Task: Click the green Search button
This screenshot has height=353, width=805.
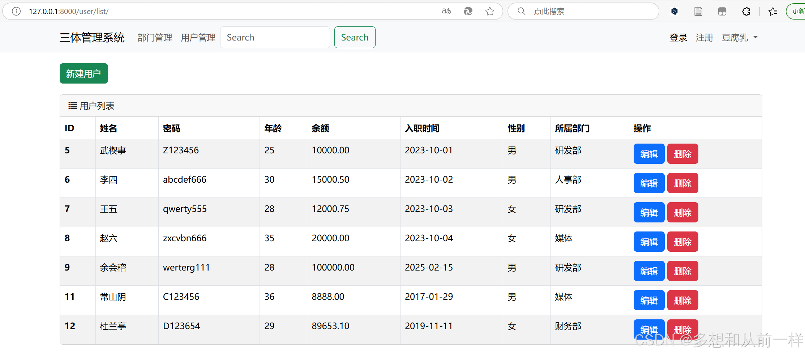Action: coord(355,37)
